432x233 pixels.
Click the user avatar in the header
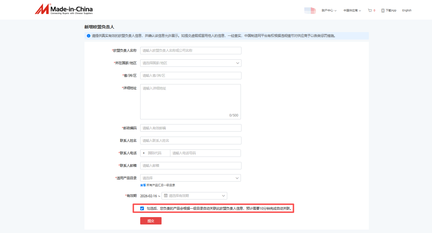[310, 10]
